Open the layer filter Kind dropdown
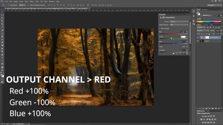Image resolution: width=223 pixels, height=125 pixels. pos(201,27)
